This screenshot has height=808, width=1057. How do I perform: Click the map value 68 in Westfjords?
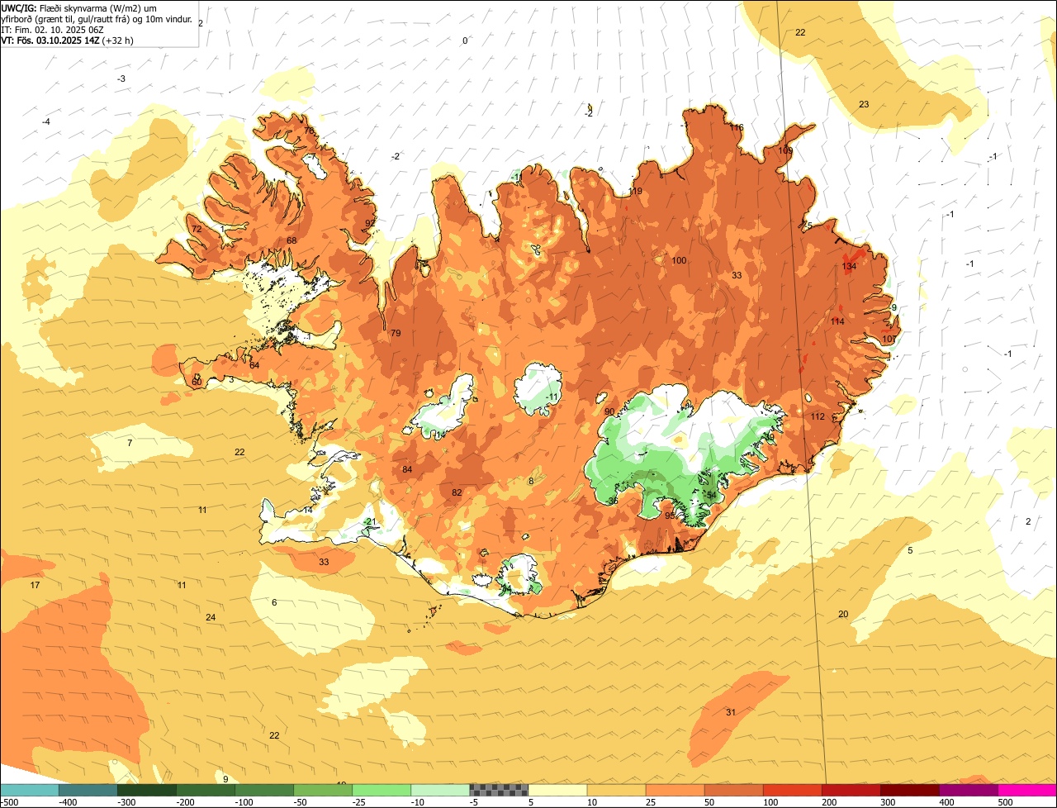(292, 240)
